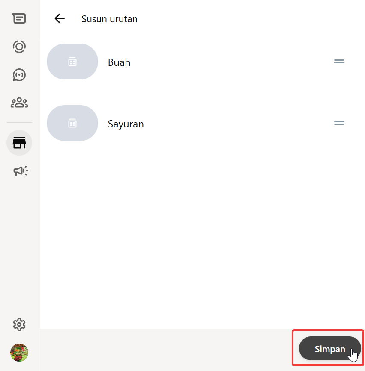Select the storefront business tools icon

[19, 143]
